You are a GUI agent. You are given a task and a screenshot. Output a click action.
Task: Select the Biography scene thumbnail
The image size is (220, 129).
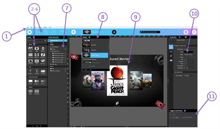click(x=86, y=45)
